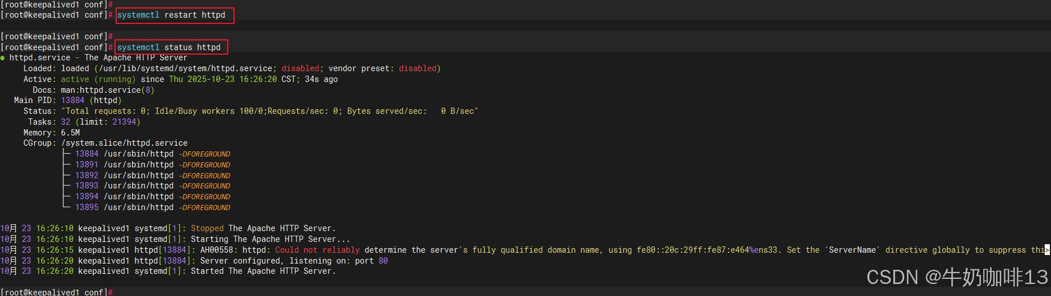Image resolution: width=1051 pixels, height=296 pixels.
Task: Click process 13891 in the CGroup tree
Action: point(153,165)
